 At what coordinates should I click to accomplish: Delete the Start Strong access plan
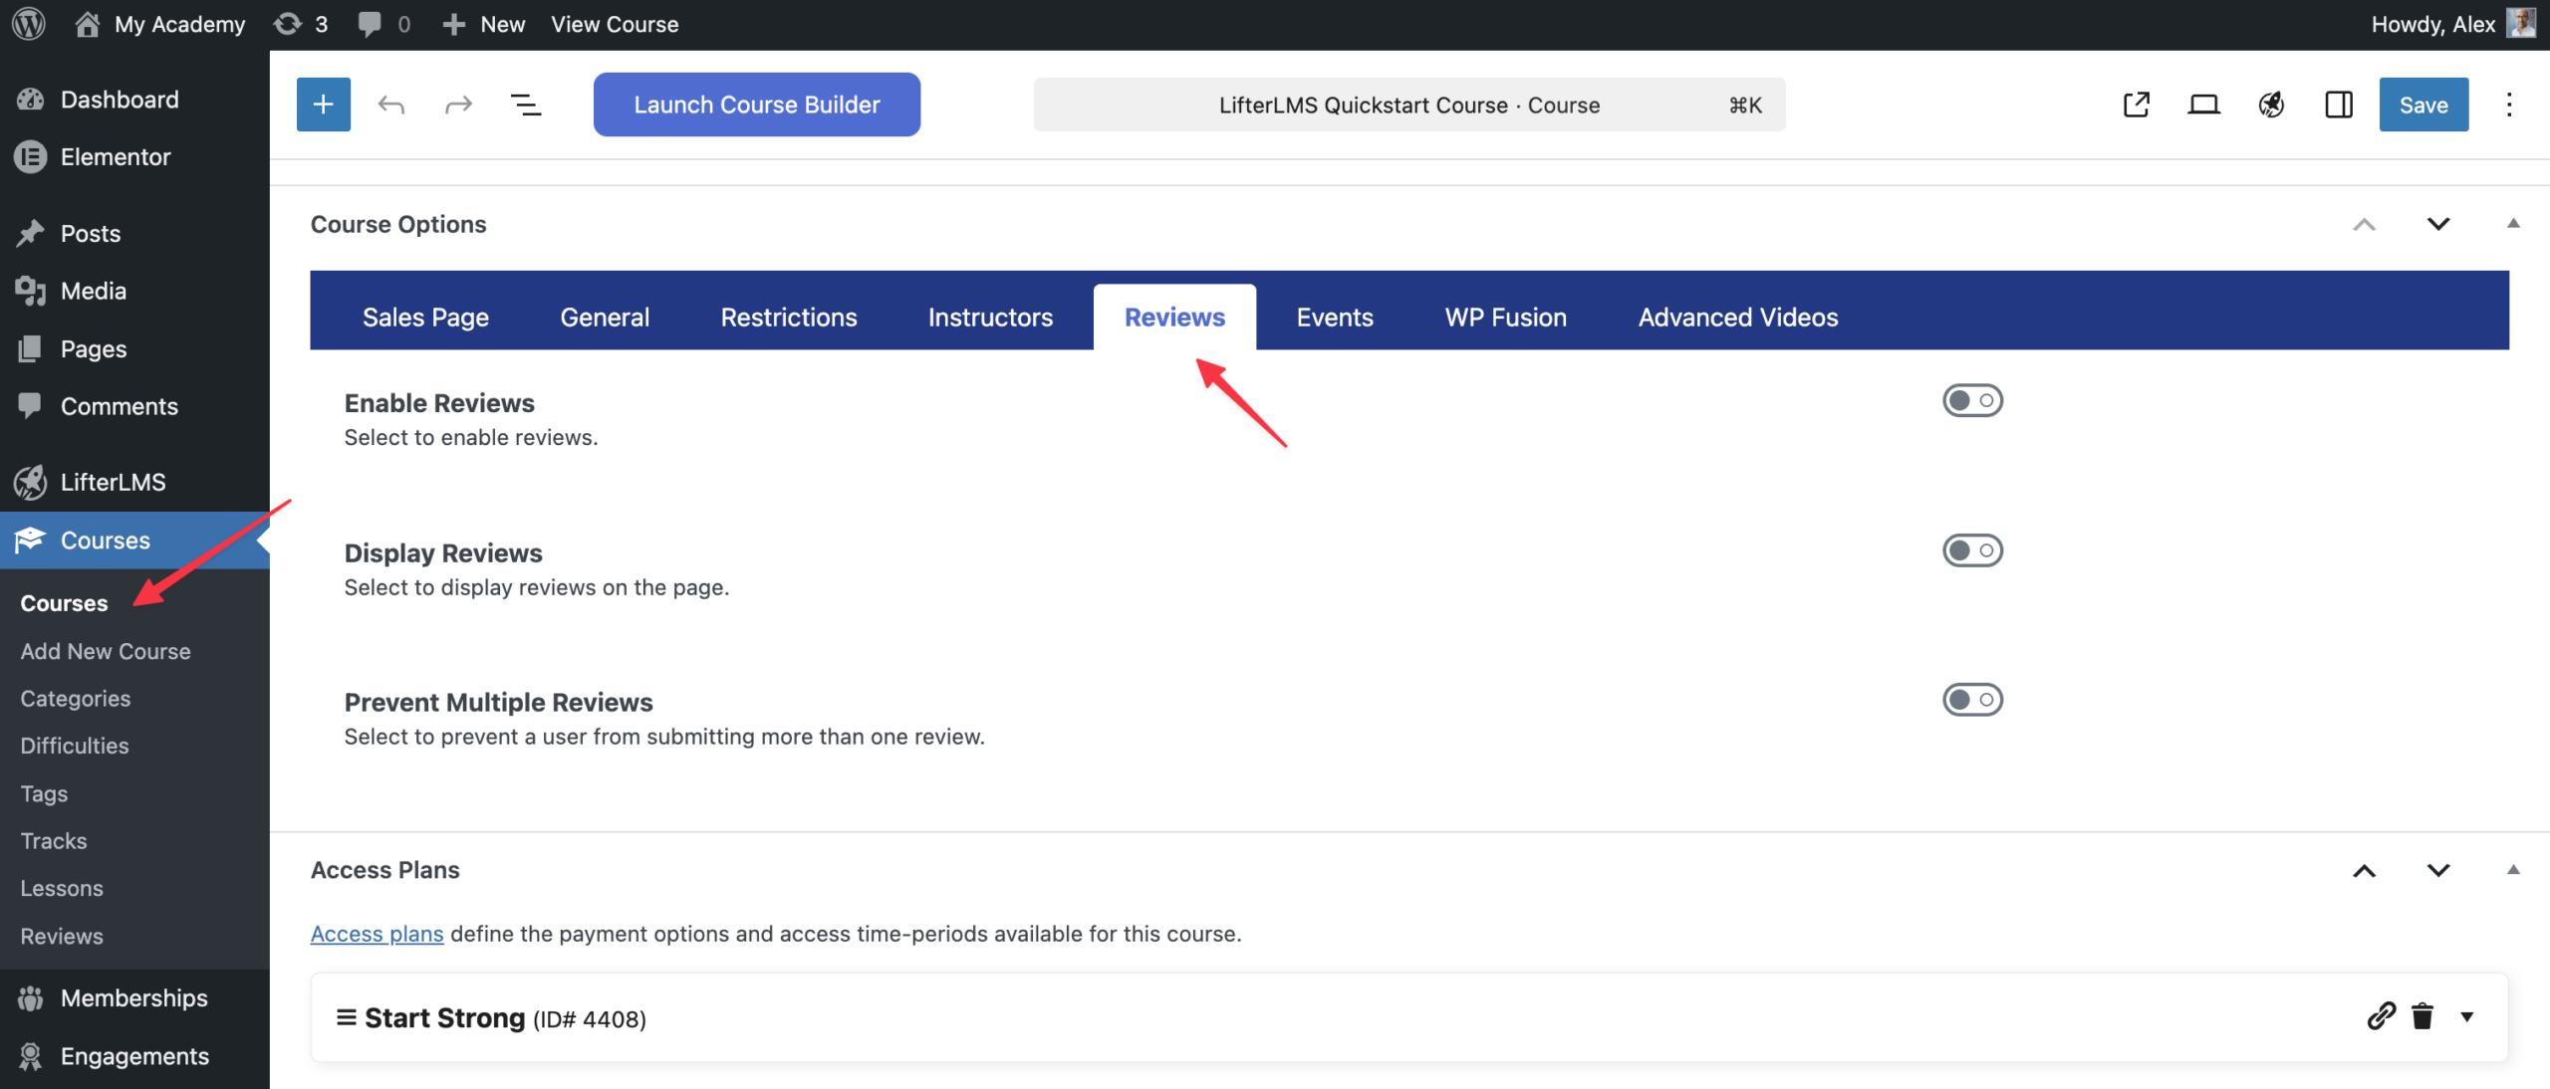tap(2422, 1016)
